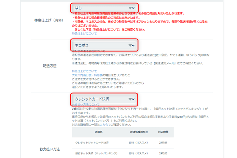This screenshot has height=158, width=237.
Task: Follow the 大阪市内当日便・特急便 link
Action: click(x=87, y=75)
